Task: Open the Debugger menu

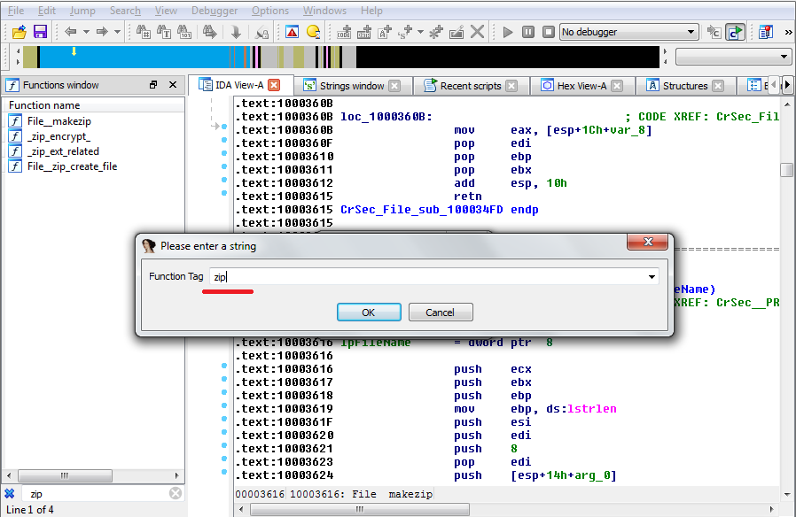Action: [215, 11]
